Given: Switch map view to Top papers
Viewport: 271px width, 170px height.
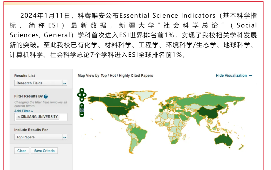Looking at the screenshot, I should (104, 75).
